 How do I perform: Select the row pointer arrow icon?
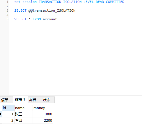pos(1,114)
